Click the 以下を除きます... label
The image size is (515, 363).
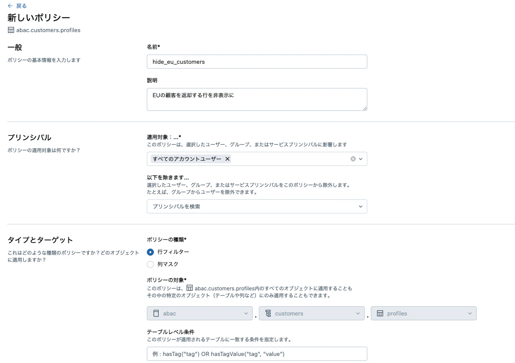point(168,178)
